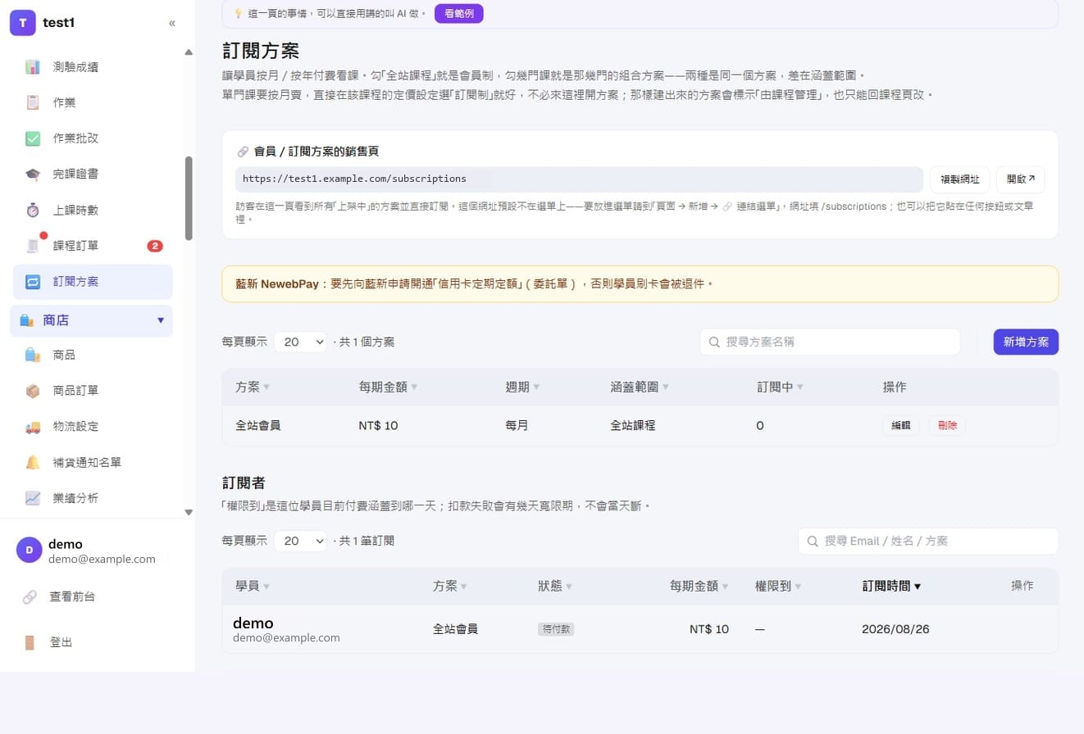Screen dimensions: 1084x734
Task: Click the 補貨通知名單 bell icon
Action: point(33,462)
